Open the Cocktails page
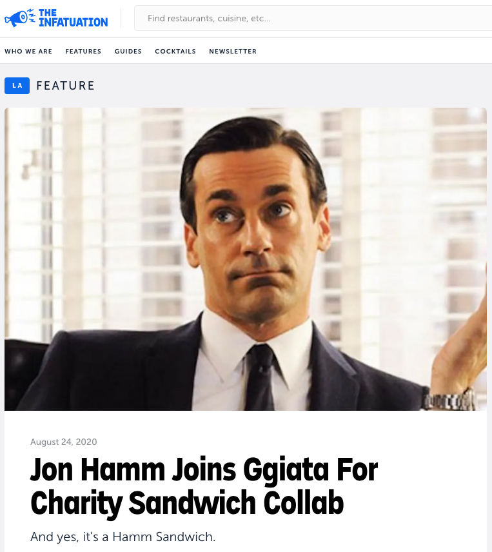The height and width of the screenshot is (552, 492). 175,52
